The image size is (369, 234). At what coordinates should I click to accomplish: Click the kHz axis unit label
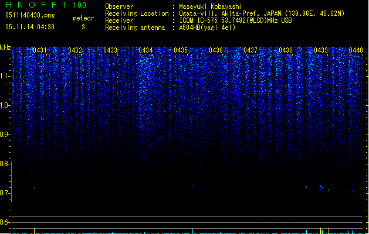pos(5,47)
